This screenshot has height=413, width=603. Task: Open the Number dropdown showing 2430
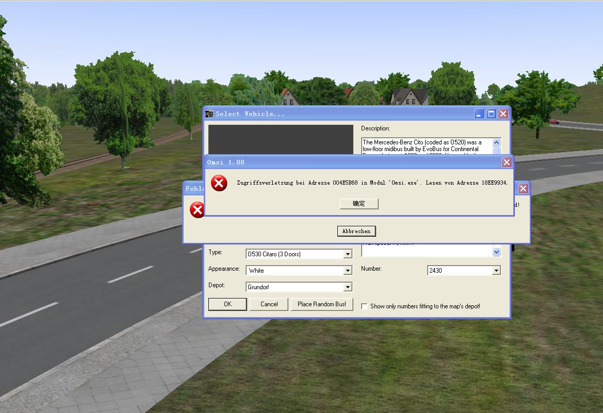(496, 271)
